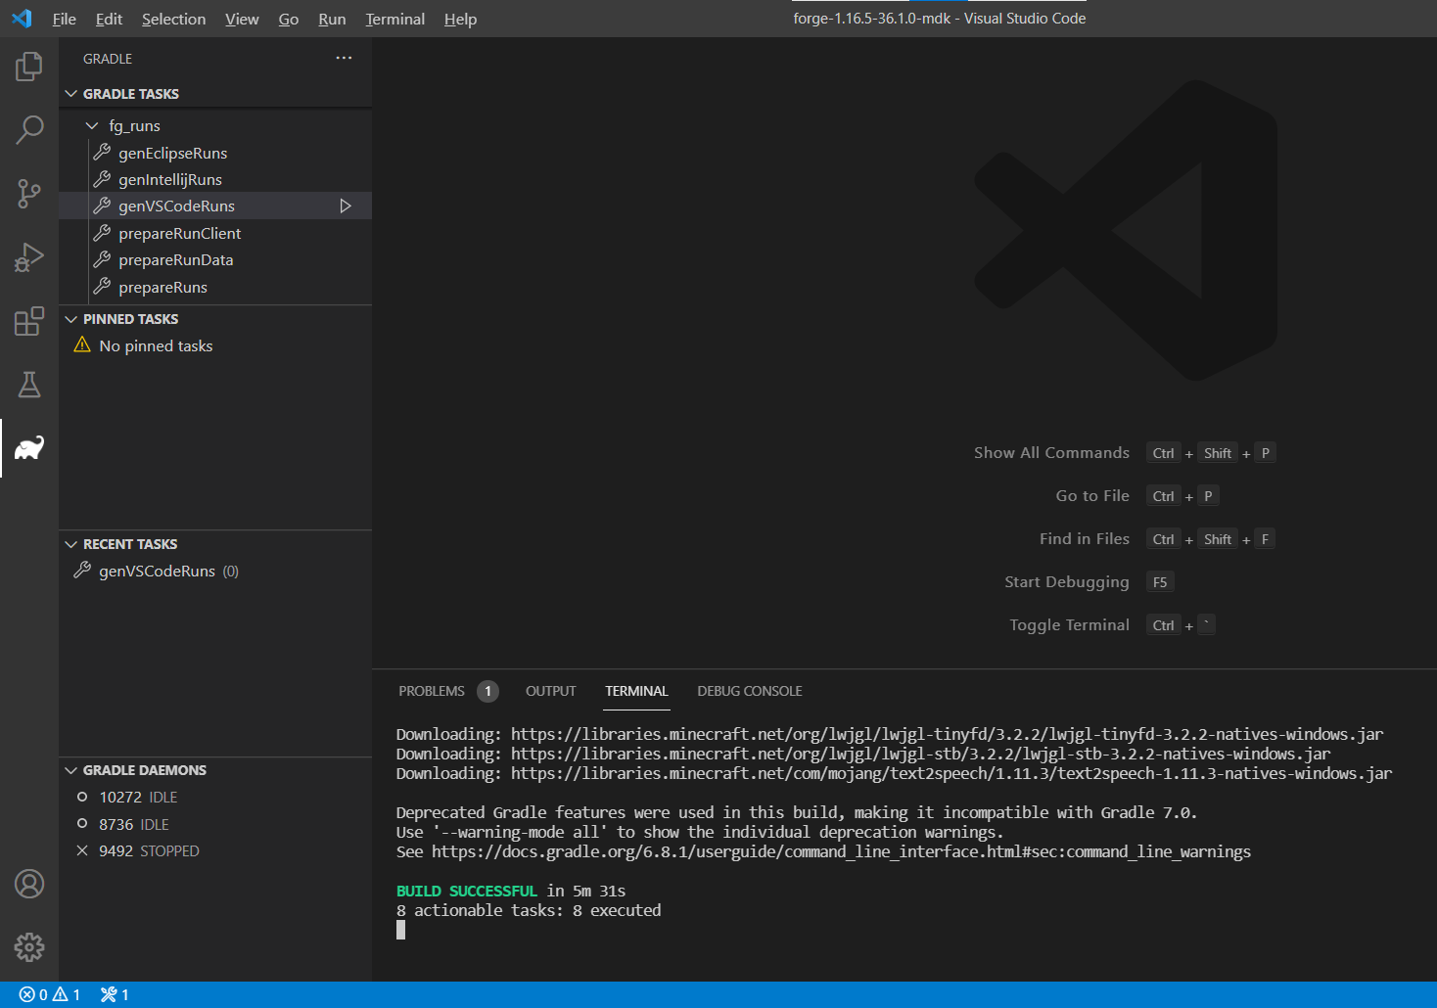Open the Run and Debug view
The width and height of the screenshot is (1437, 1008).
click(x=29, y=257)
